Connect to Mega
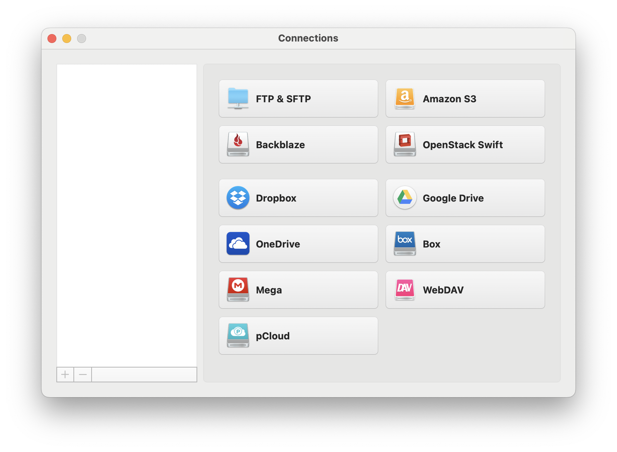 click(298, 290)
